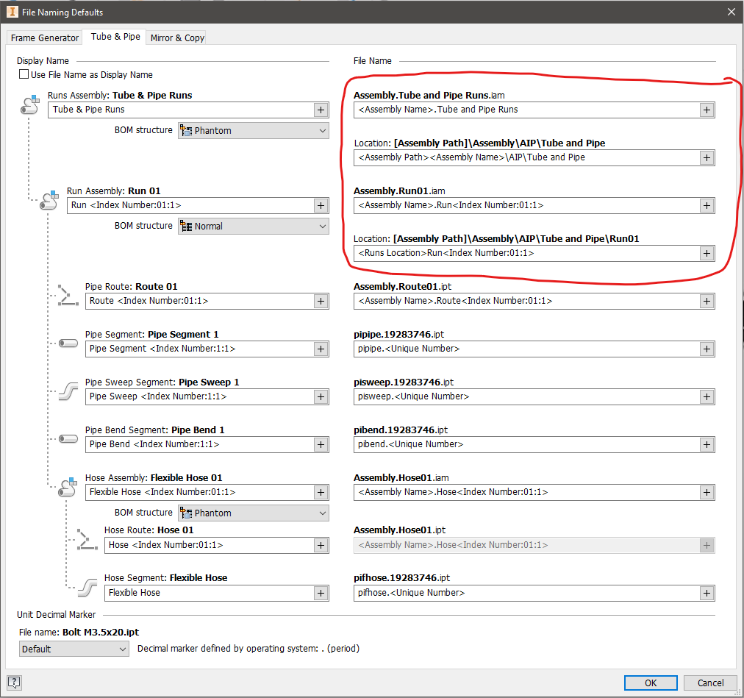Enable Use File Name as Display Name

[23, 74]
